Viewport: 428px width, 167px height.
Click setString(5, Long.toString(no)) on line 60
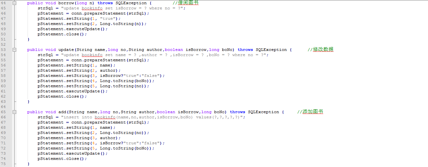tap(107, 86)
